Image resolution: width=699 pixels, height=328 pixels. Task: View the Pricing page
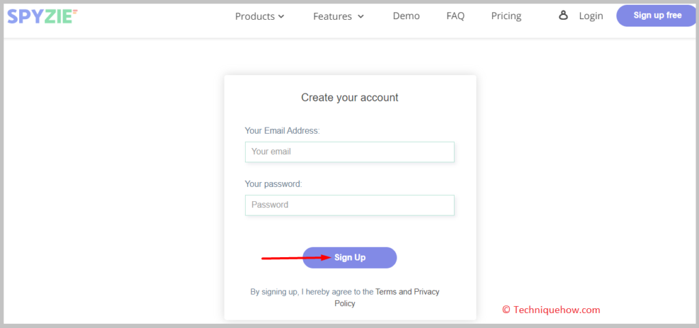click(506, 16)
